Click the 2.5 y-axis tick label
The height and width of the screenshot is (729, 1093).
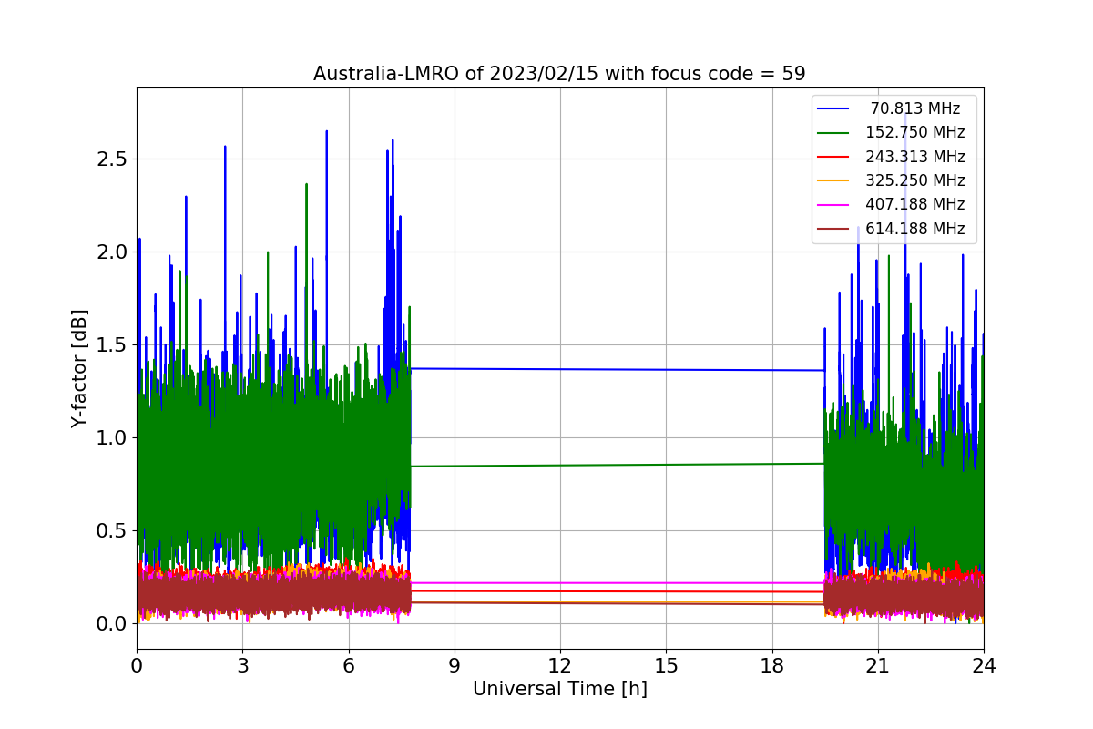click(x=112, y=159)
